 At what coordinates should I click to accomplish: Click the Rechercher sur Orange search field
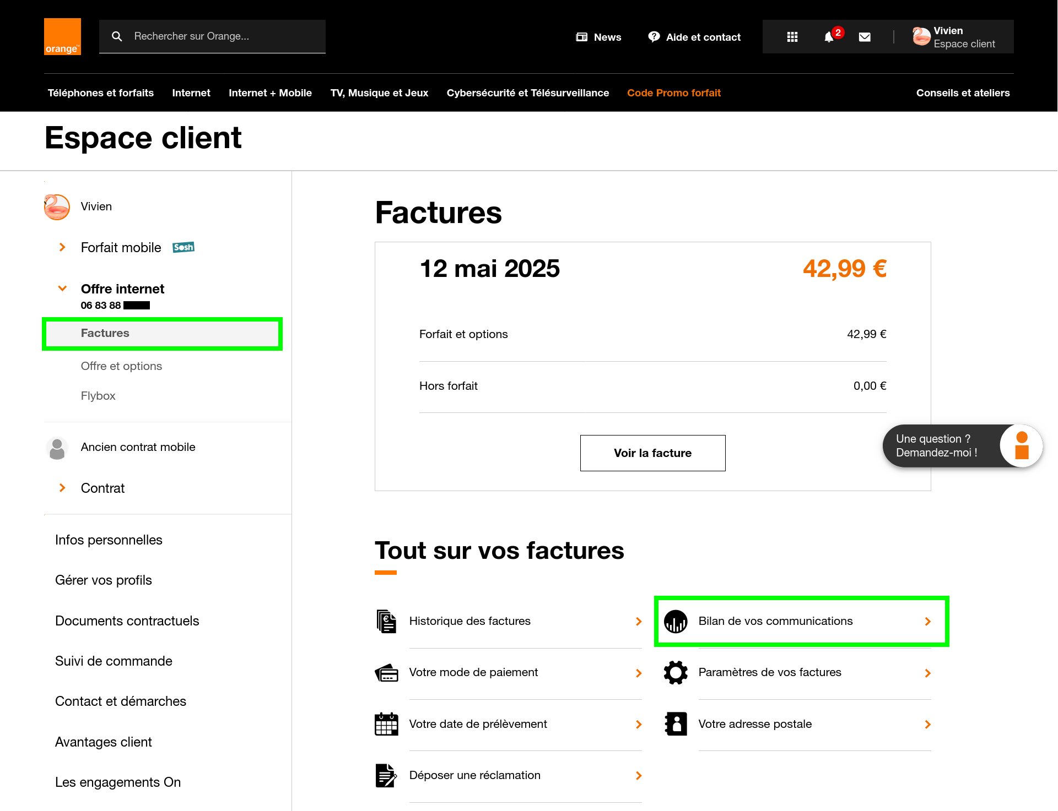[212, 36]
